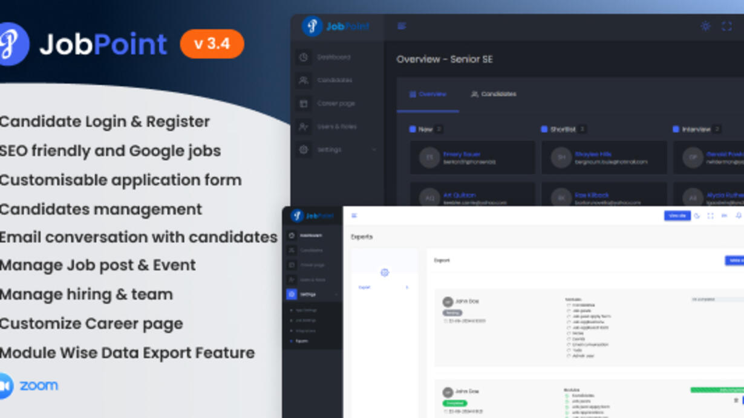This screenshot has height=418, width=744.
Task: Select the Export item in the settings panel
Action: click(364, 288)
